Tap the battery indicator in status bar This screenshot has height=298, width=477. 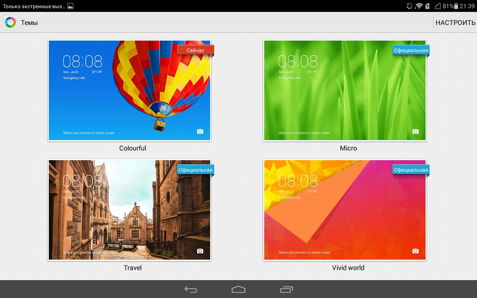point(456,6)
